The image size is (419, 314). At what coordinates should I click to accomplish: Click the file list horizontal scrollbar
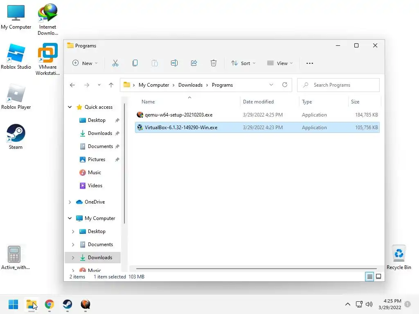click(256, 269)
